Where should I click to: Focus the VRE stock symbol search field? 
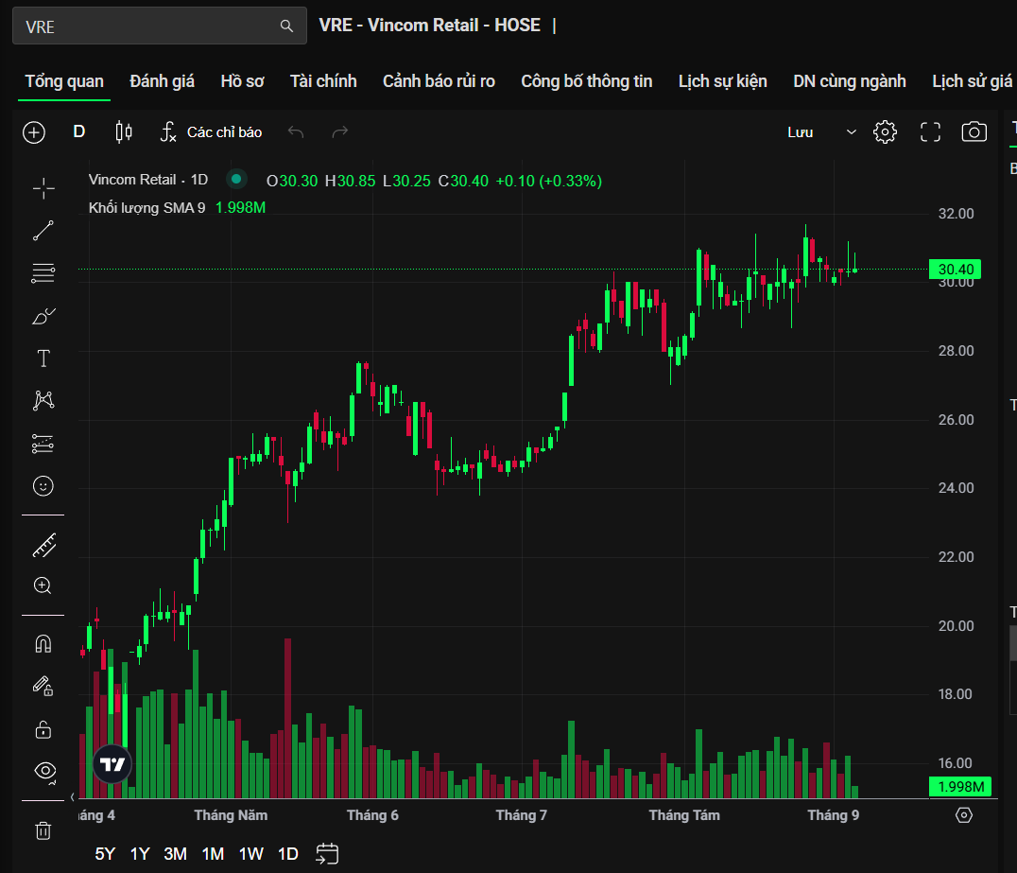tap(160, 26)
